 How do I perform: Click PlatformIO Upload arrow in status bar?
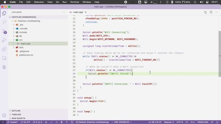pos(56,122)
